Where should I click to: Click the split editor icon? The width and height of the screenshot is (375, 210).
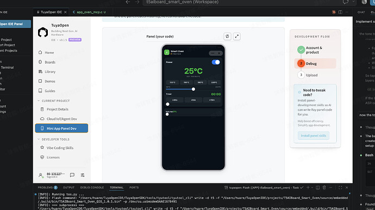pyautogui.click(x=340, y=12)
